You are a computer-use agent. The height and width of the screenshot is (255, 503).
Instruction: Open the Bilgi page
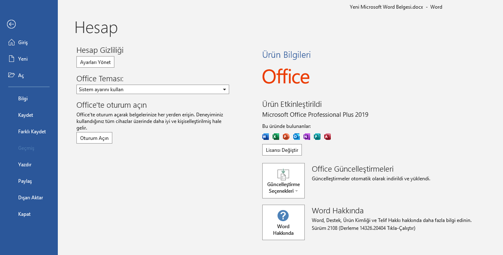tap(23, 99)
